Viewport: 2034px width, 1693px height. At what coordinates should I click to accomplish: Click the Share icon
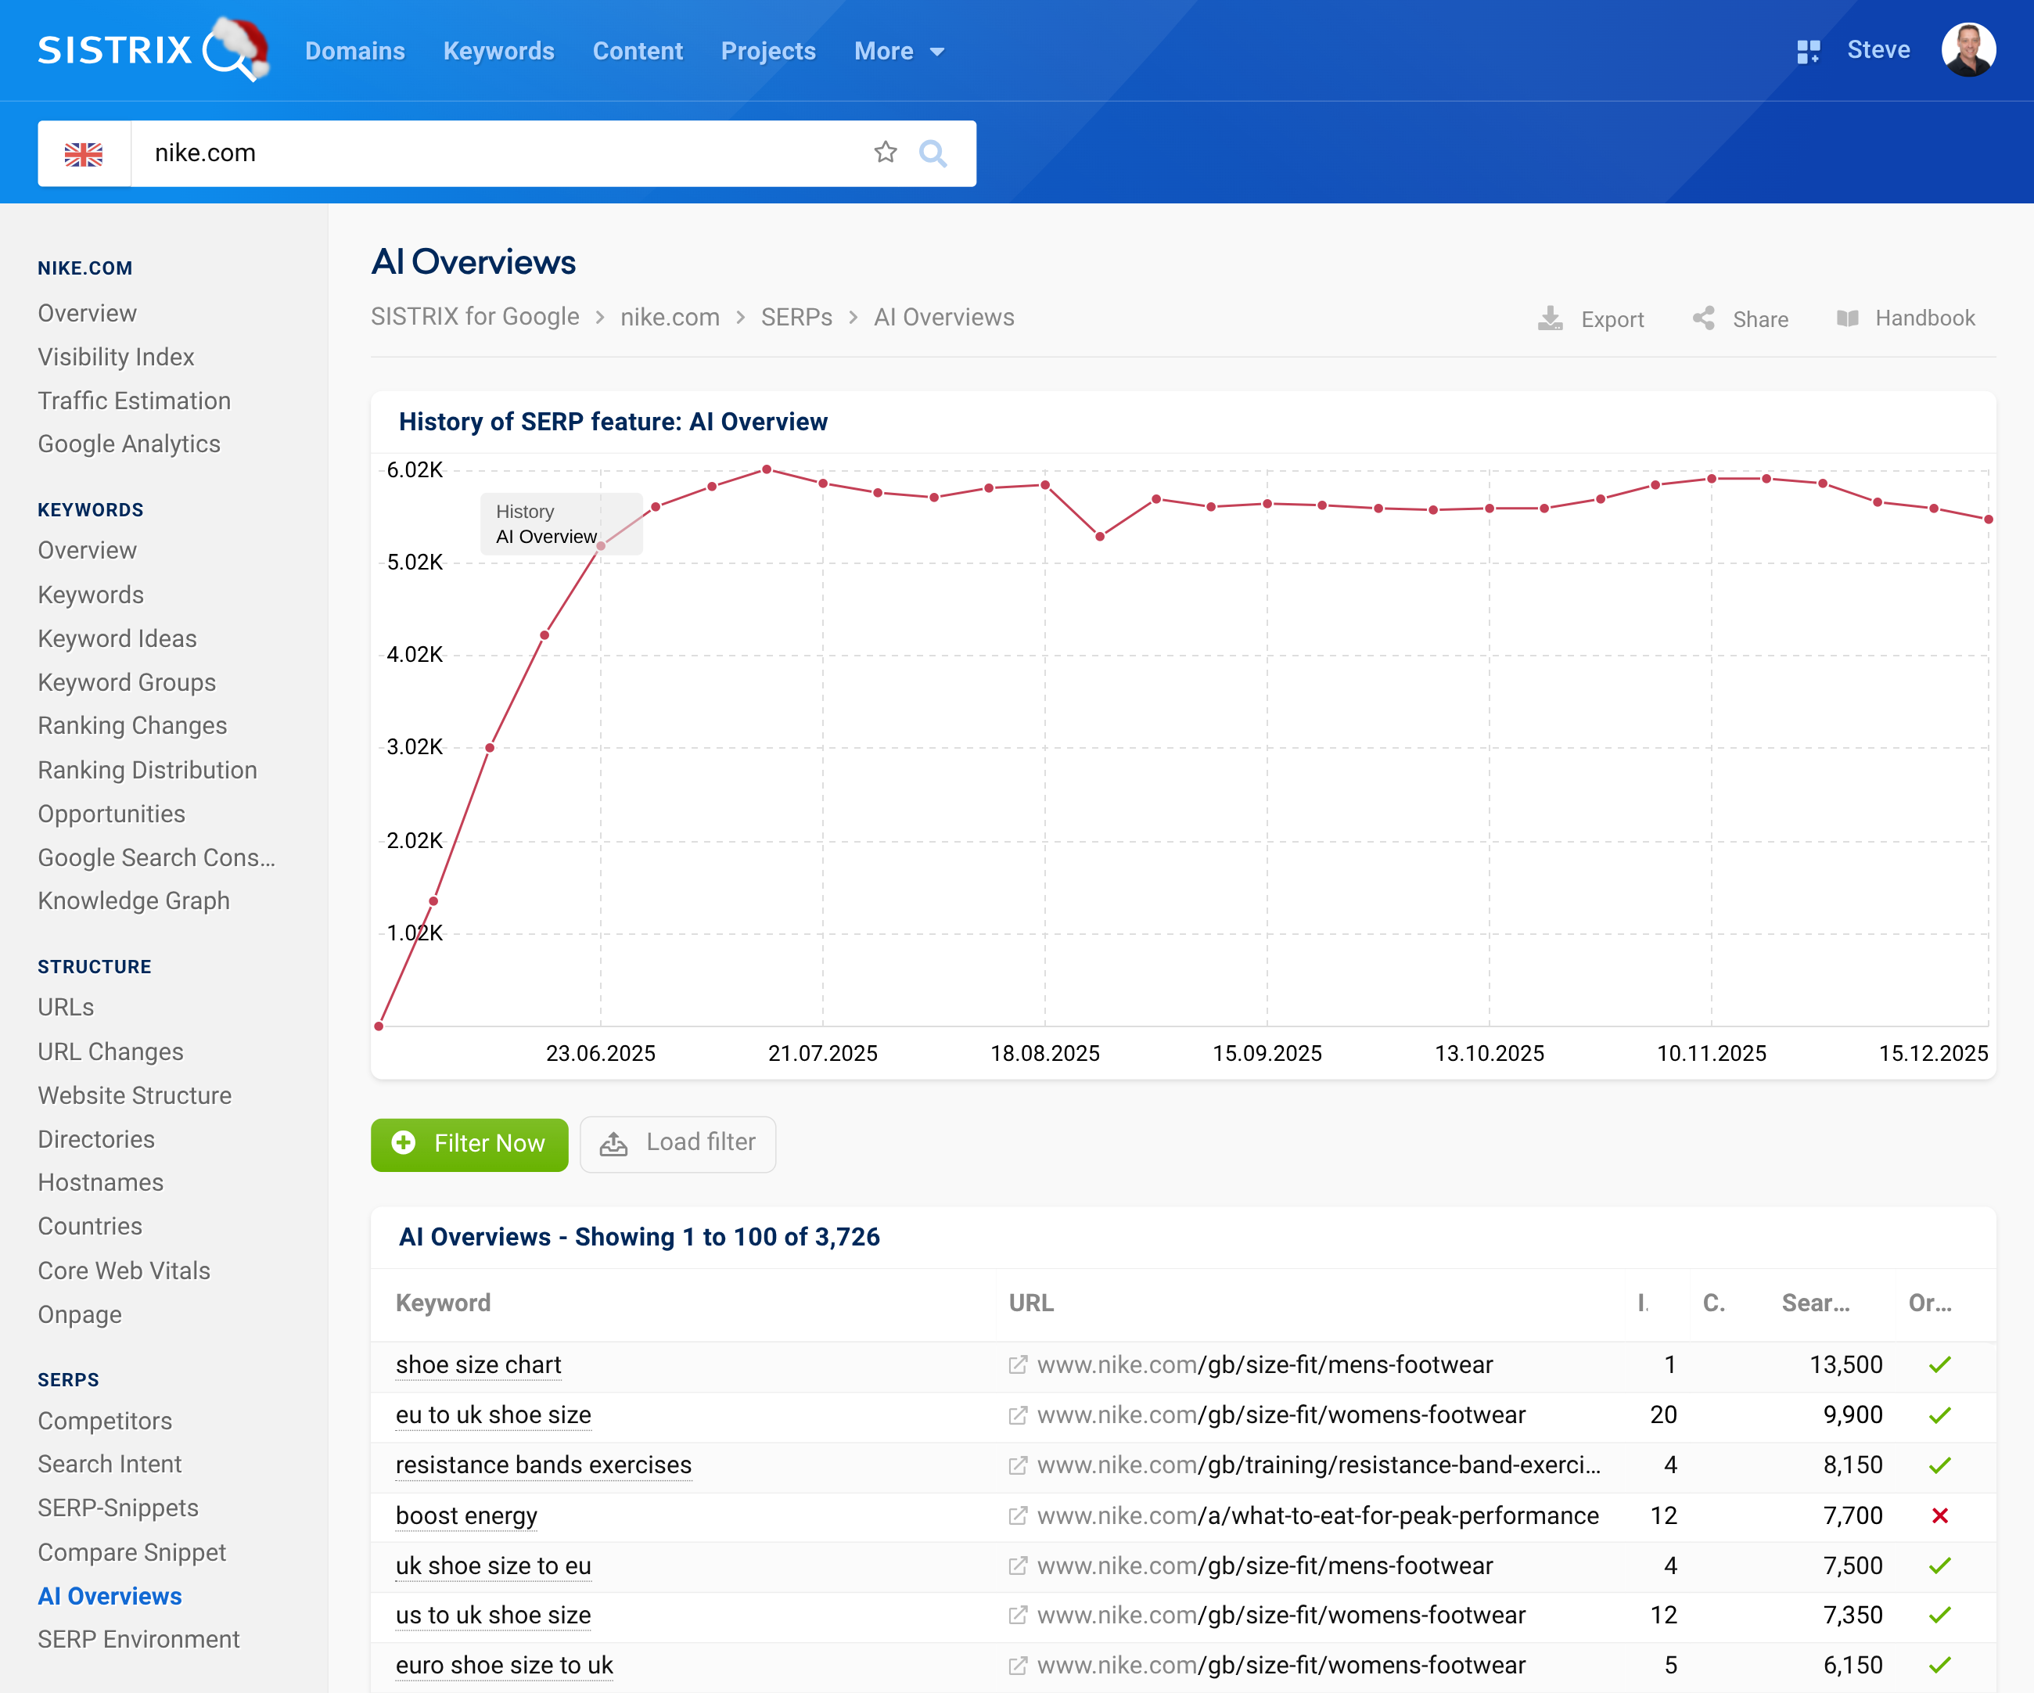click(x=1704, y=318)
